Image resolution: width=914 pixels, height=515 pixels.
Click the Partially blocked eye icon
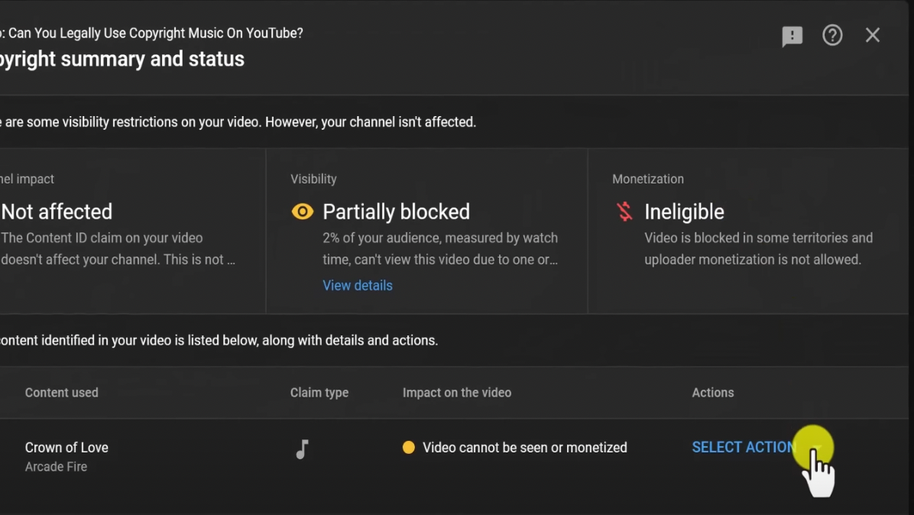pyautogui.click(x=302, y=212)
